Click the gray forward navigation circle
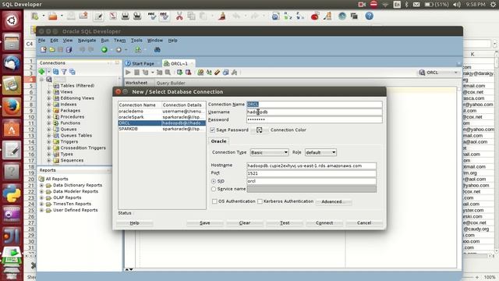This screenshot has width=499, height=281. tap(119, 50)
